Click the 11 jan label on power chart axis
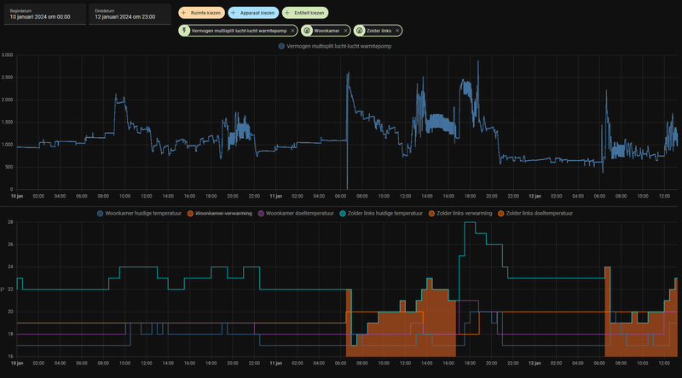This screenshot has width=682, height=378. [x=275, y=197]
